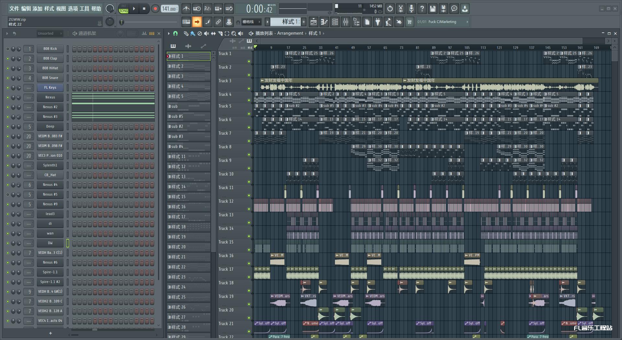Adjust the master volume knob
This screenshot has width=622, height=340.
(x=110, y=9)
